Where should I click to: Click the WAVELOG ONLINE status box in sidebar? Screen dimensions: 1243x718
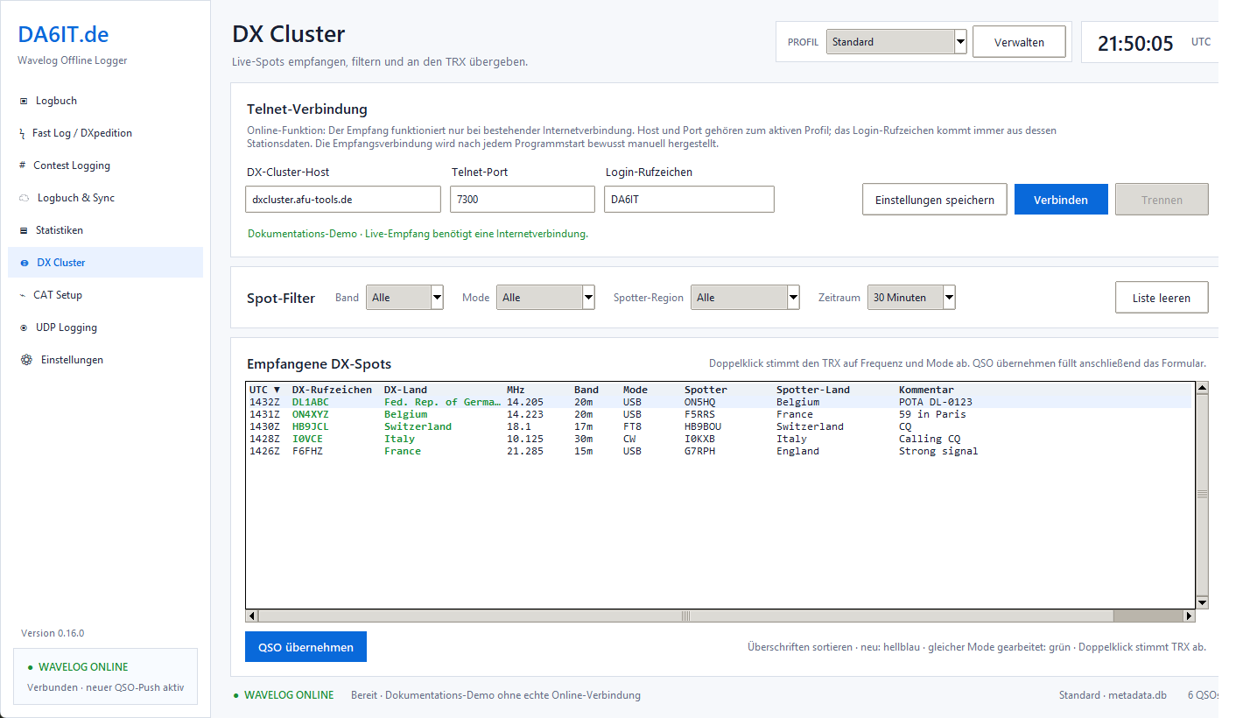(x=105, y=677)
